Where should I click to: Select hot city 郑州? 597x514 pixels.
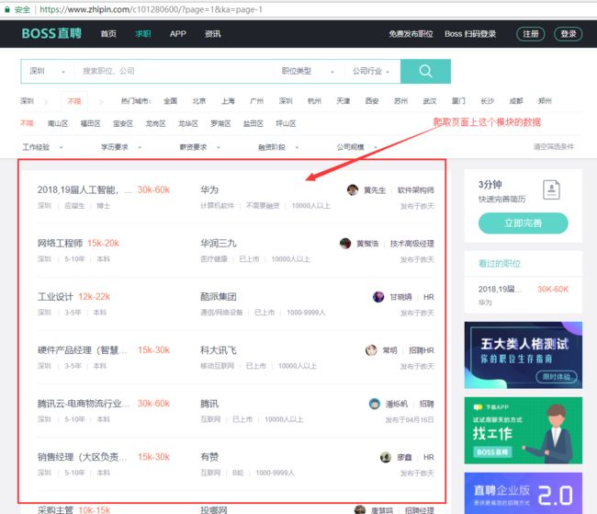(545, 101)
